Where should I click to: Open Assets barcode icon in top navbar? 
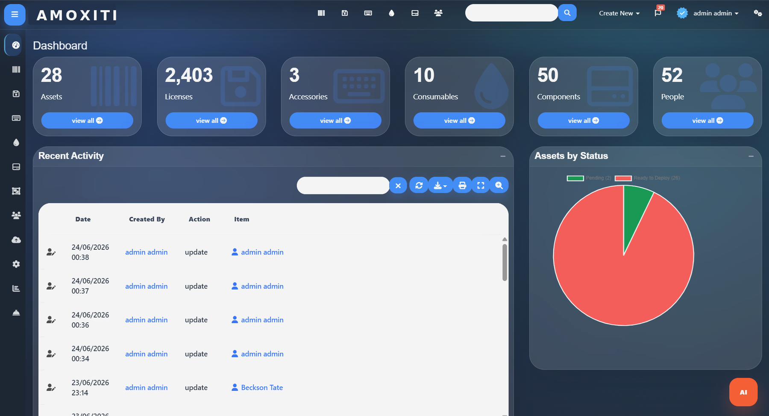point(321,13)
